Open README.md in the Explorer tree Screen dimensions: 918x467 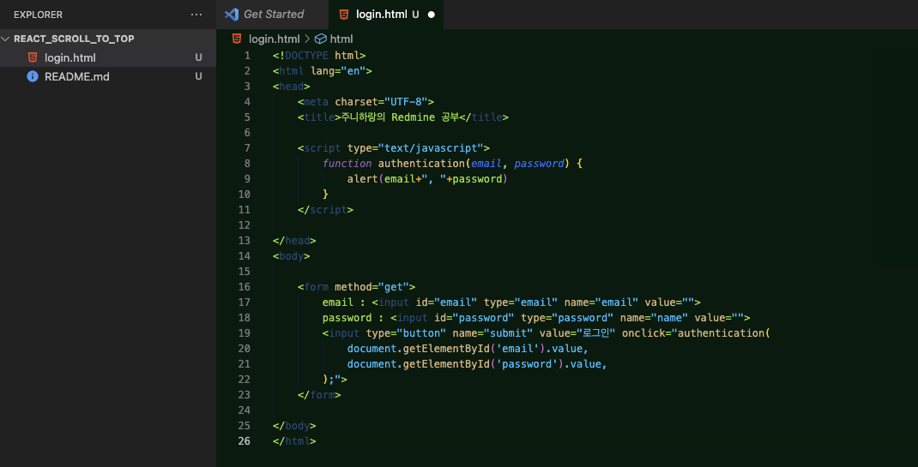76,76
